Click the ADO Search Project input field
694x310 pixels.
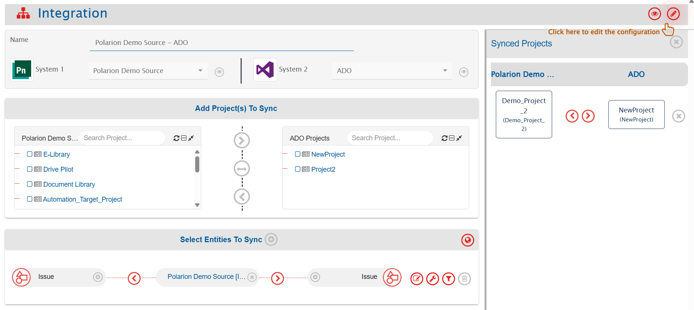click(389, 138)
